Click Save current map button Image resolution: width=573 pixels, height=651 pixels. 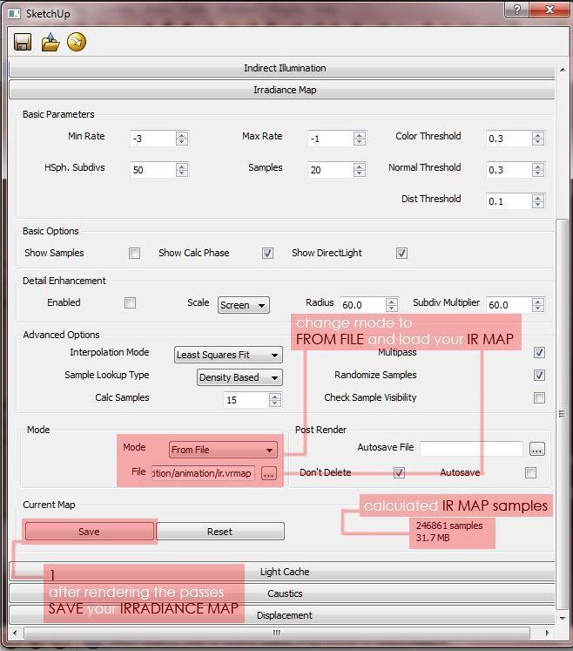(x=89, y=532)
